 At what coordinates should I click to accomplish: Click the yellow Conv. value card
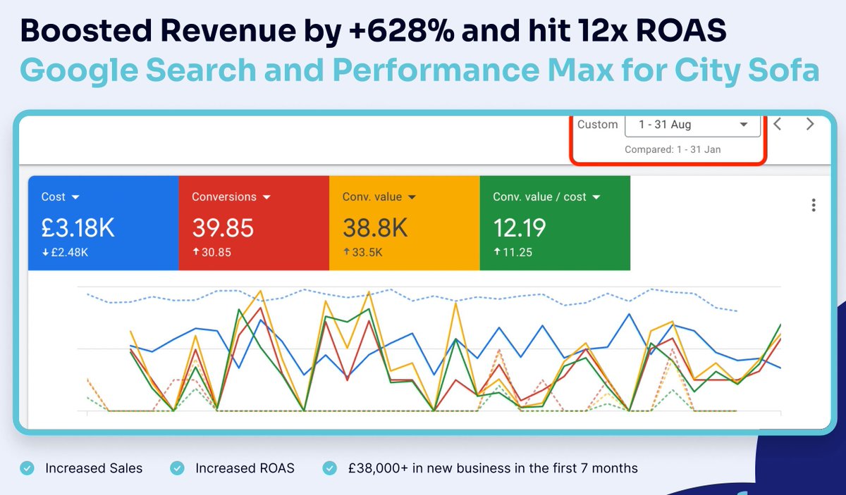404,223
